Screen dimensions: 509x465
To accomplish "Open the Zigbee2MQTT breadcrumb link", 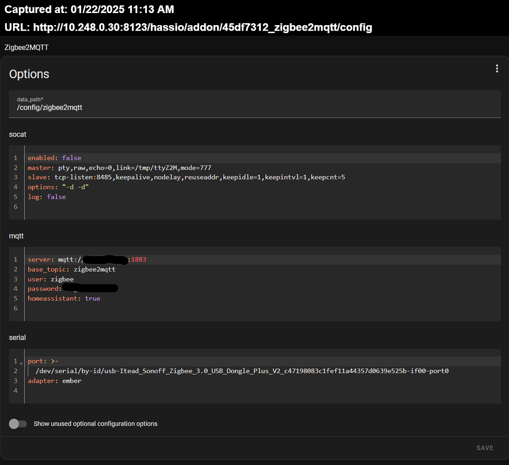I will [x=26, y=47].
